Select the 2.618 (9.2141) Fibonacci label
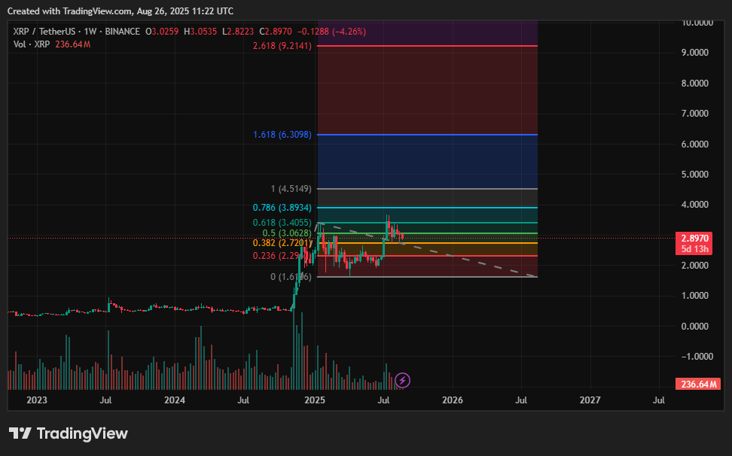The height and width of the screenshot is (456, 732). [x=282, y=47]
